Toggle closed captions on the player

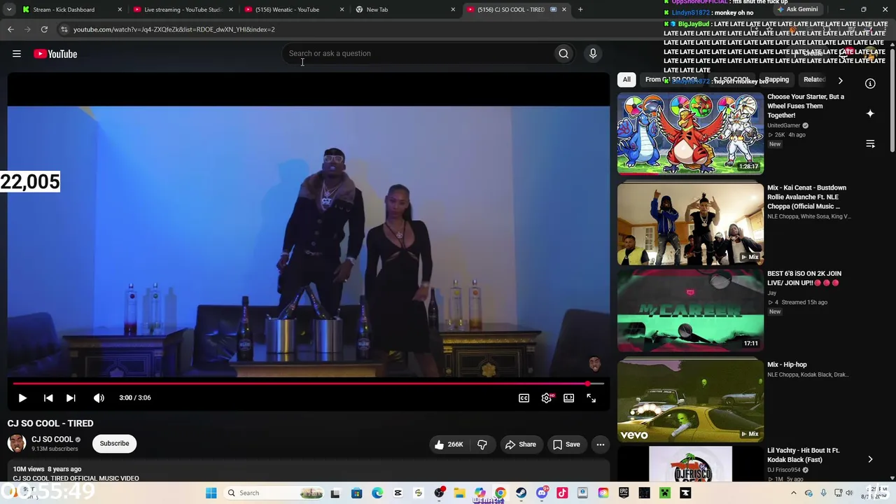point(524,398)
